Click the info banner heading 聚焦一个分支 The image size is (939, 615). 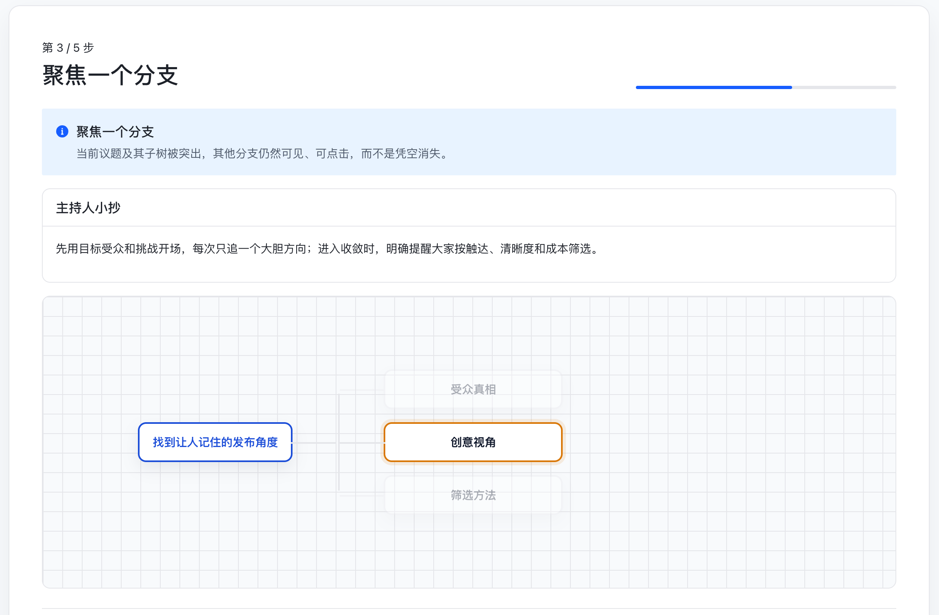click(x=115, y=132)
